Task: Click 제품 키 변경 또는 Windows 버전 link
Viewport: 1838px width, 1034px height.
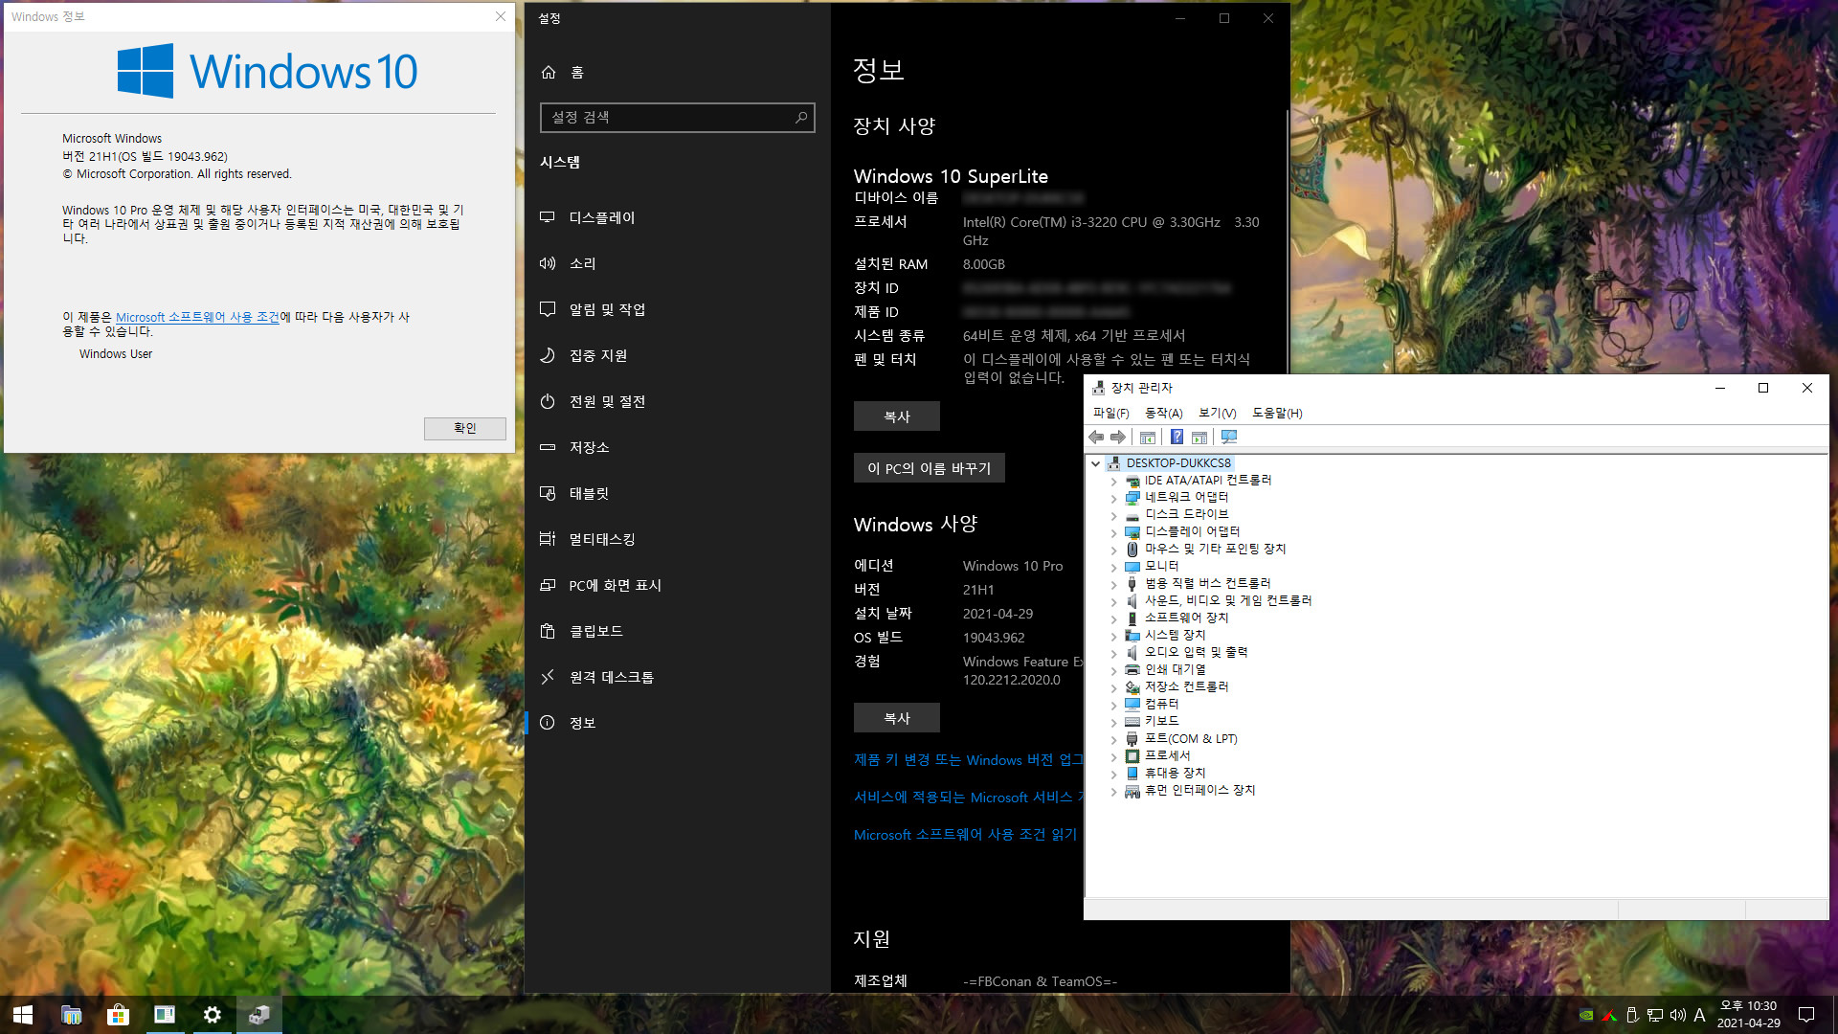Action: [x=968, y=760]
